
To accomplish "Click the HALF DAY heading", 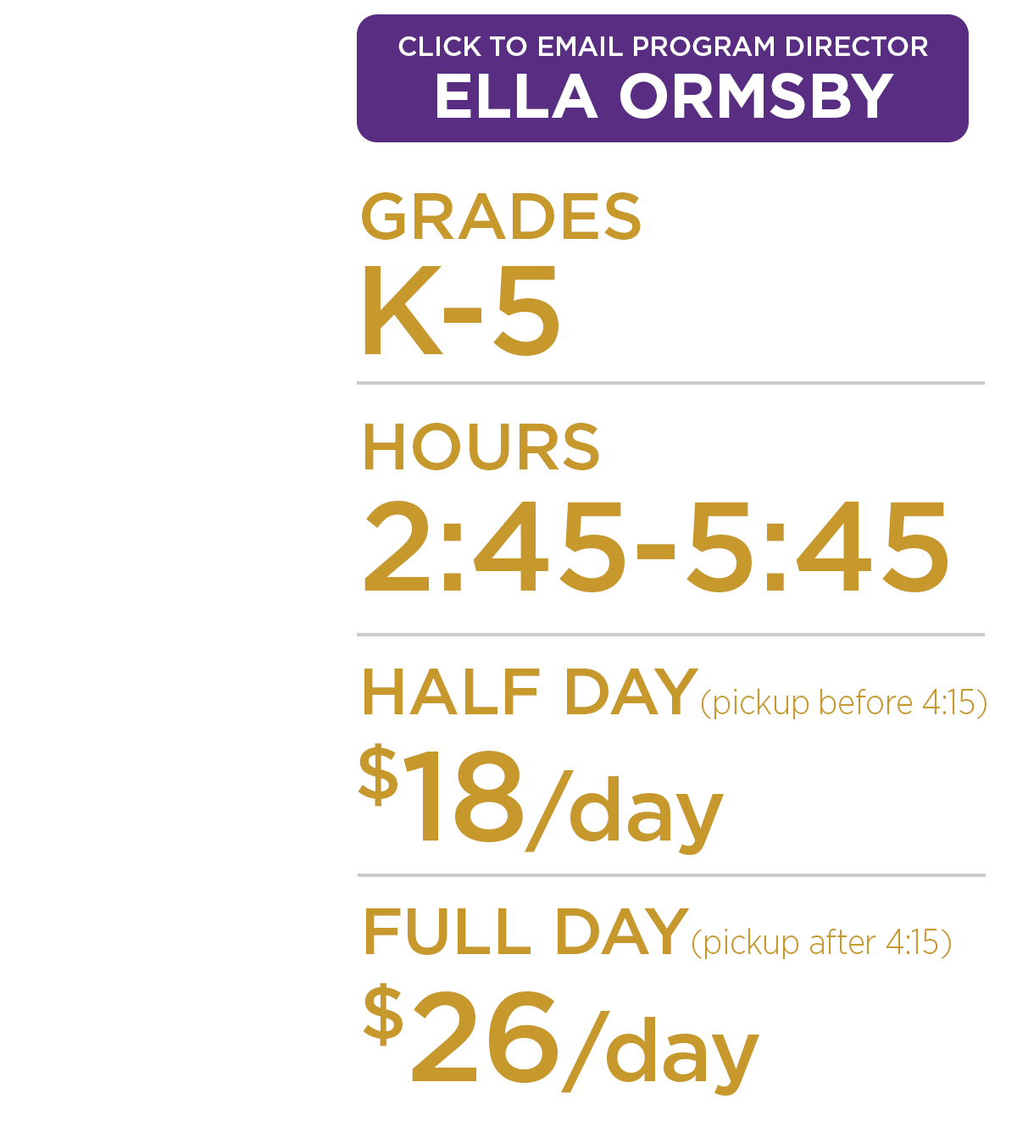I will pyautogui.click(x=530, y=692).
